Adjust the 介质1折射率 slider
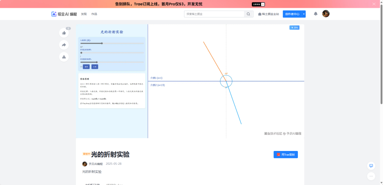The height and width of the screenshot is (185, 383). (x=112, y=52)
